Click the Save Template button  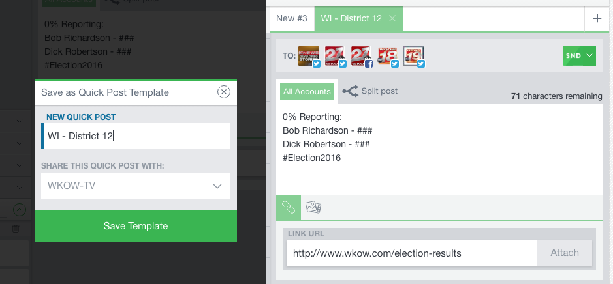coord(136,226)
